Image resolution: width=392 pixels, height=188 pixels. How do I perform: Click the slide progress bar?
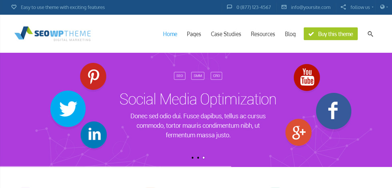116,166
